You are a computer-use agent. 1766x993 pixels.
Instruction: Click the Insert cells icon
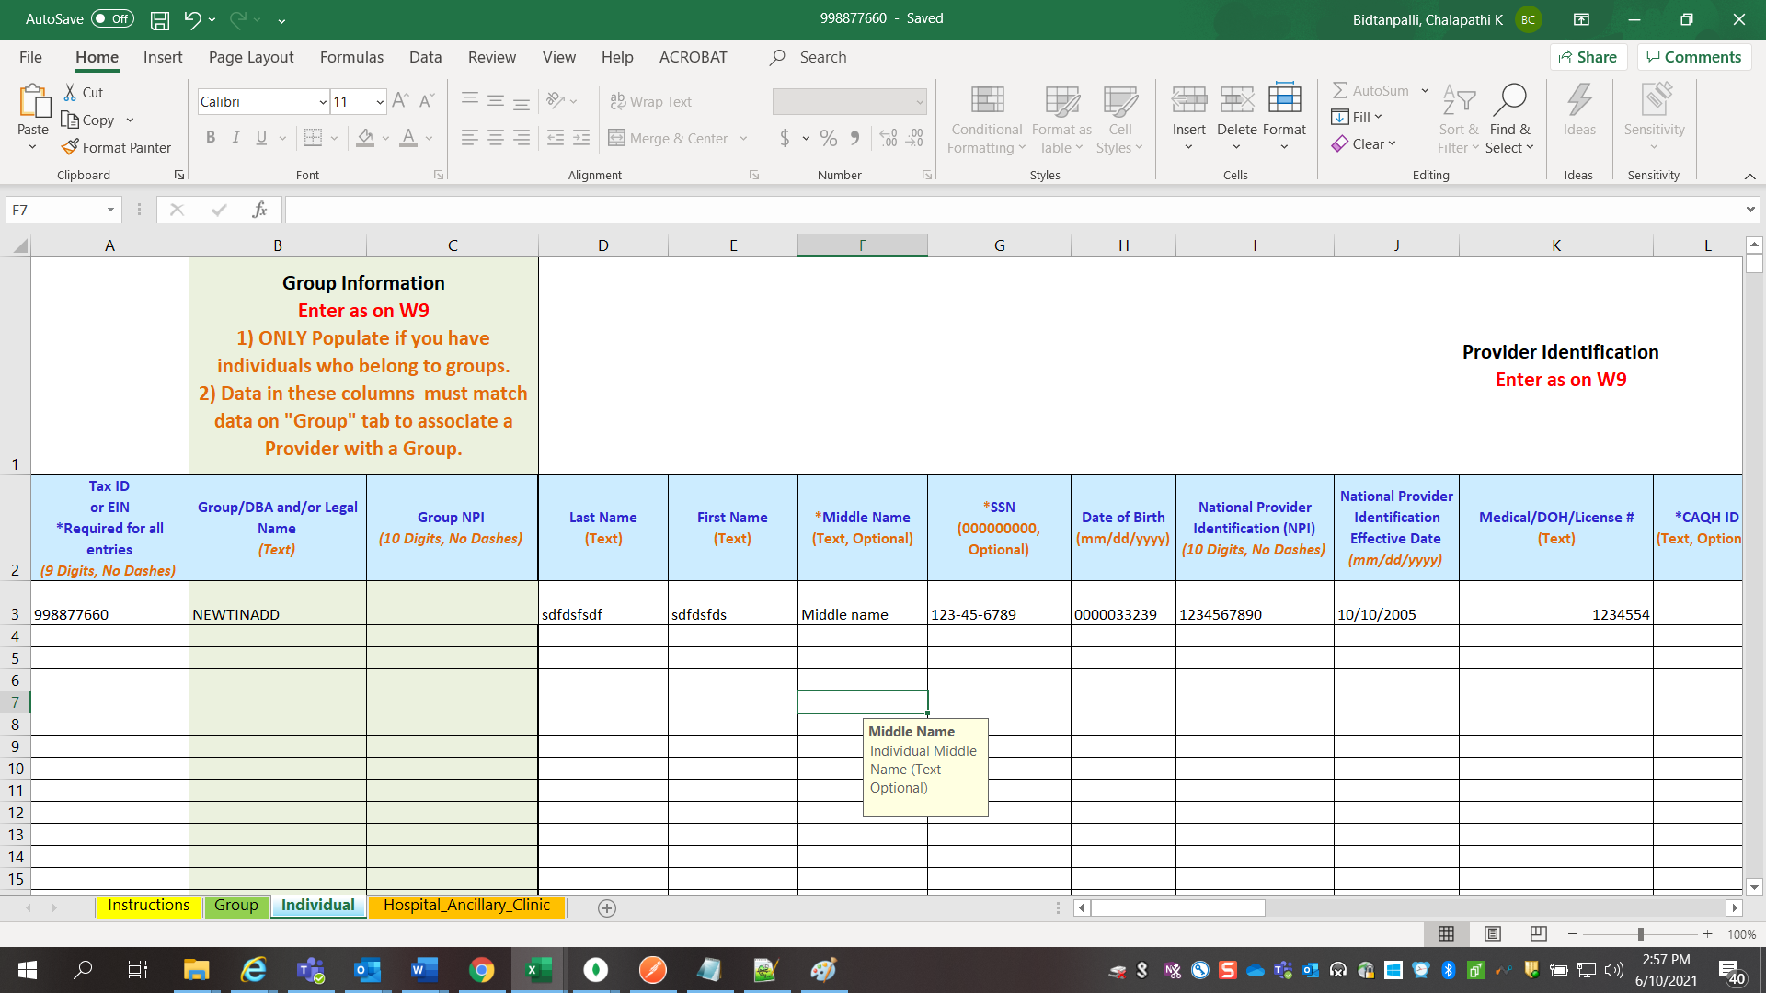point(1188,99)
